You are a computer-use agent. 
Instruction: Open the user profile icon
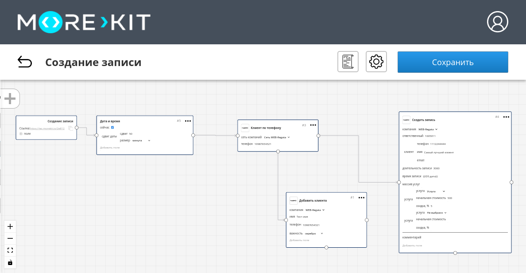click(497, 22)
